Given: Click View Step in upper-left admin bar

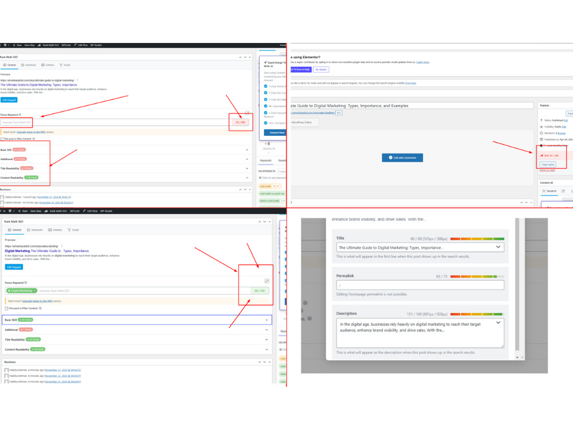Looking at the screenshot, I should click(x=29, y=45).
